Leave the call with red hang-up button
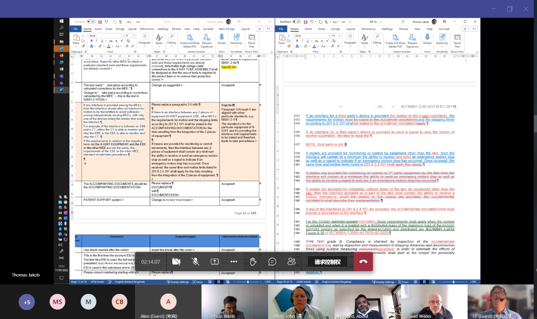Viewport: 537px width, 319px height. point(363,261)
